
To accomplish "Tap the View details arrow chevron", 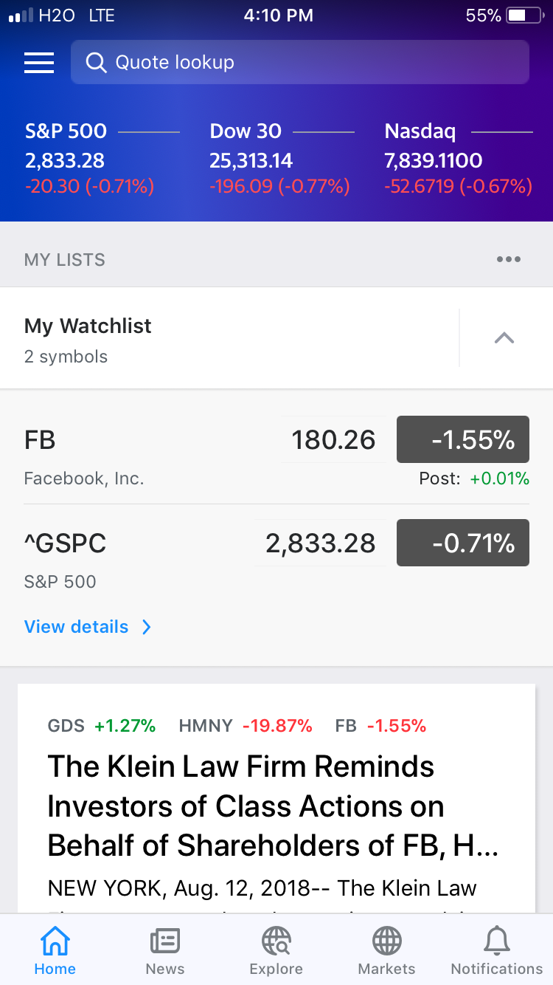I will point(146,627).
